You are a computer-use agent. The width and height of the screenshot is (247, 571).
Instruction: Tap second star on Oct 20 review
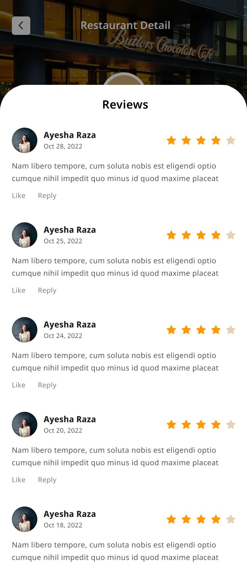click(186, 425)
